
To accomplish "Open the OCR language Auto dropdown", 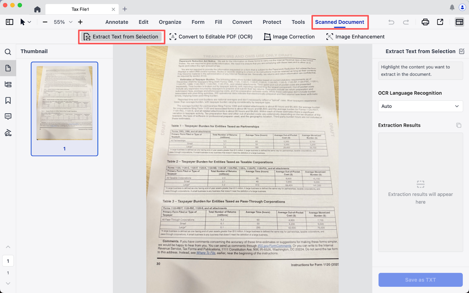I will pos(420,106).
